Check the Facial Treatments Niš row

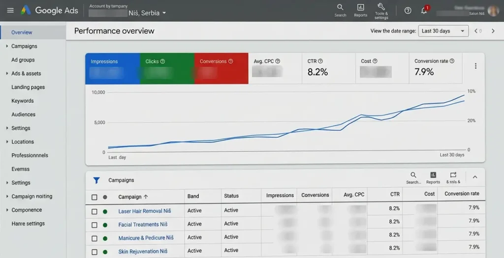point(94,225)
